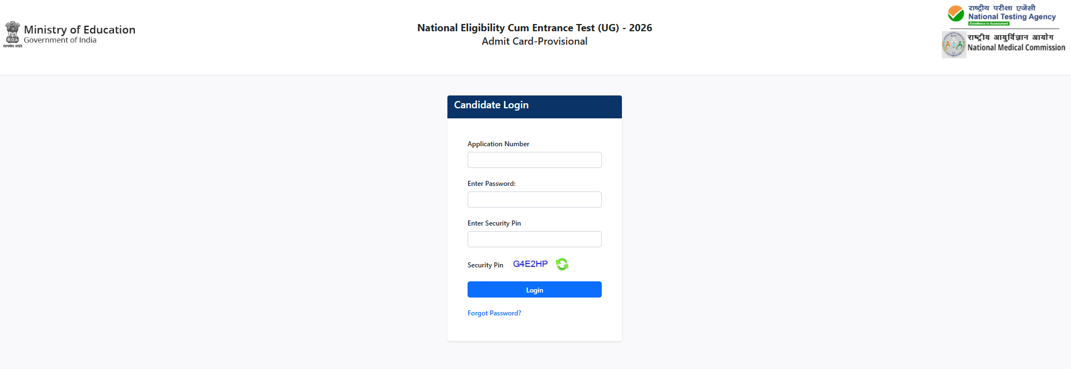The width and height of the screenshot is (1071, 369).
Task: Click the G4E2HP captcha text
Action: (530, 264)
